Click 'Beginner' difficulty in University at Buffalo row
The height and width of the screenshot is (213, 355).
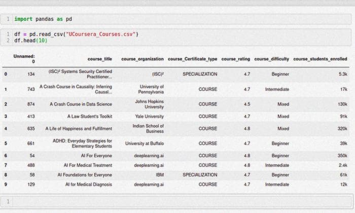point(280,144)
